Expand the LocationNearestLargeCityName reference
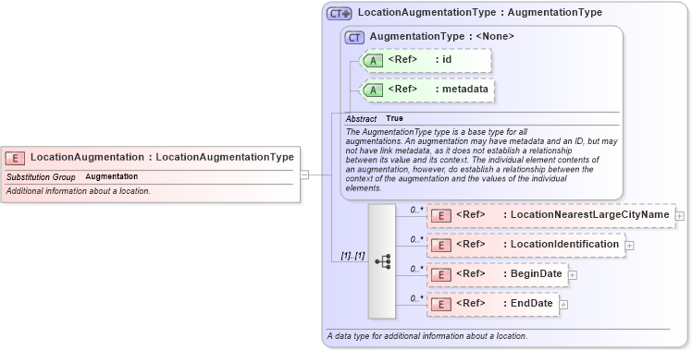The height and width of the screenshot is (350, 692). coord(680,216)
